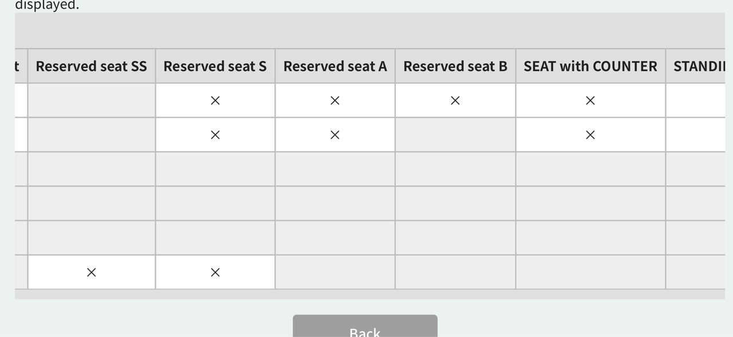Click the X under Reserved seat B, first row
Image resolution: width=733 pixels, height=337 pixels.
pyautogui.click(x=455, y=101)
